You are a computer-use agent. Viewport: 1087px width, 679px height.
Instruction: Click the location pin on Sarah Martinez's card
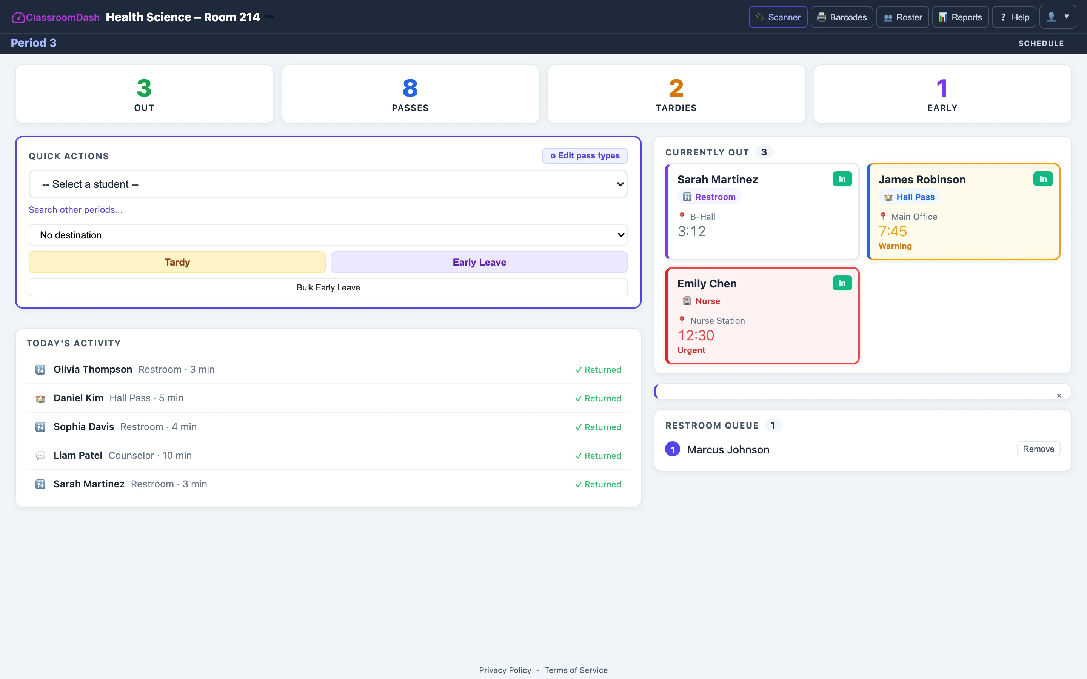coord(681,216)
